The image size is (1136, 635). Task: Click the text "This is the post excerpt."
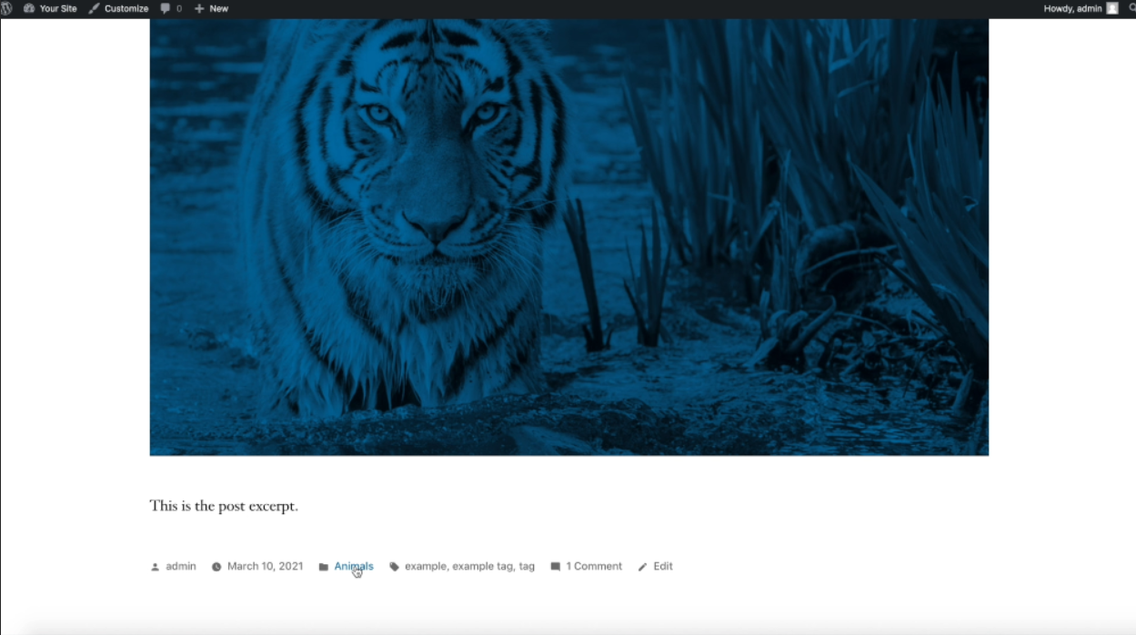coord(224,506)
